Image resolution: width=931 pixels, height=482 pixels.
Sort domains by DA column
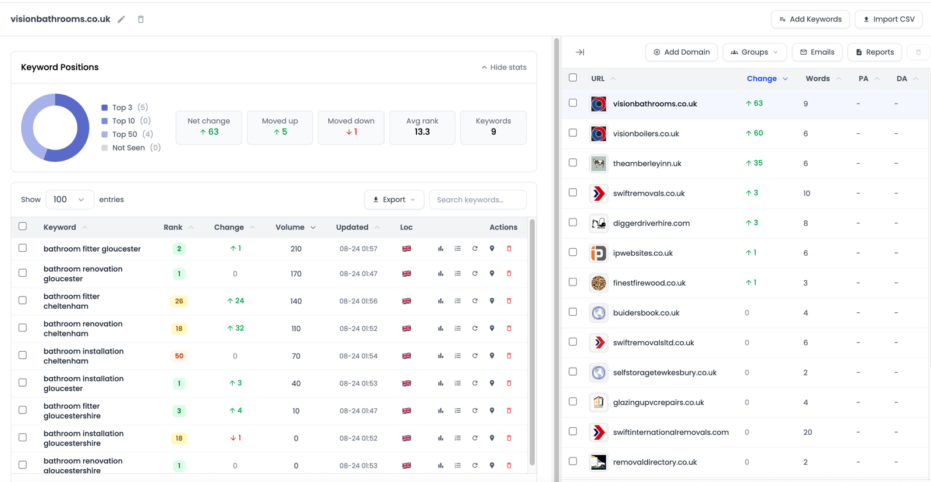[x=907, y=78]
